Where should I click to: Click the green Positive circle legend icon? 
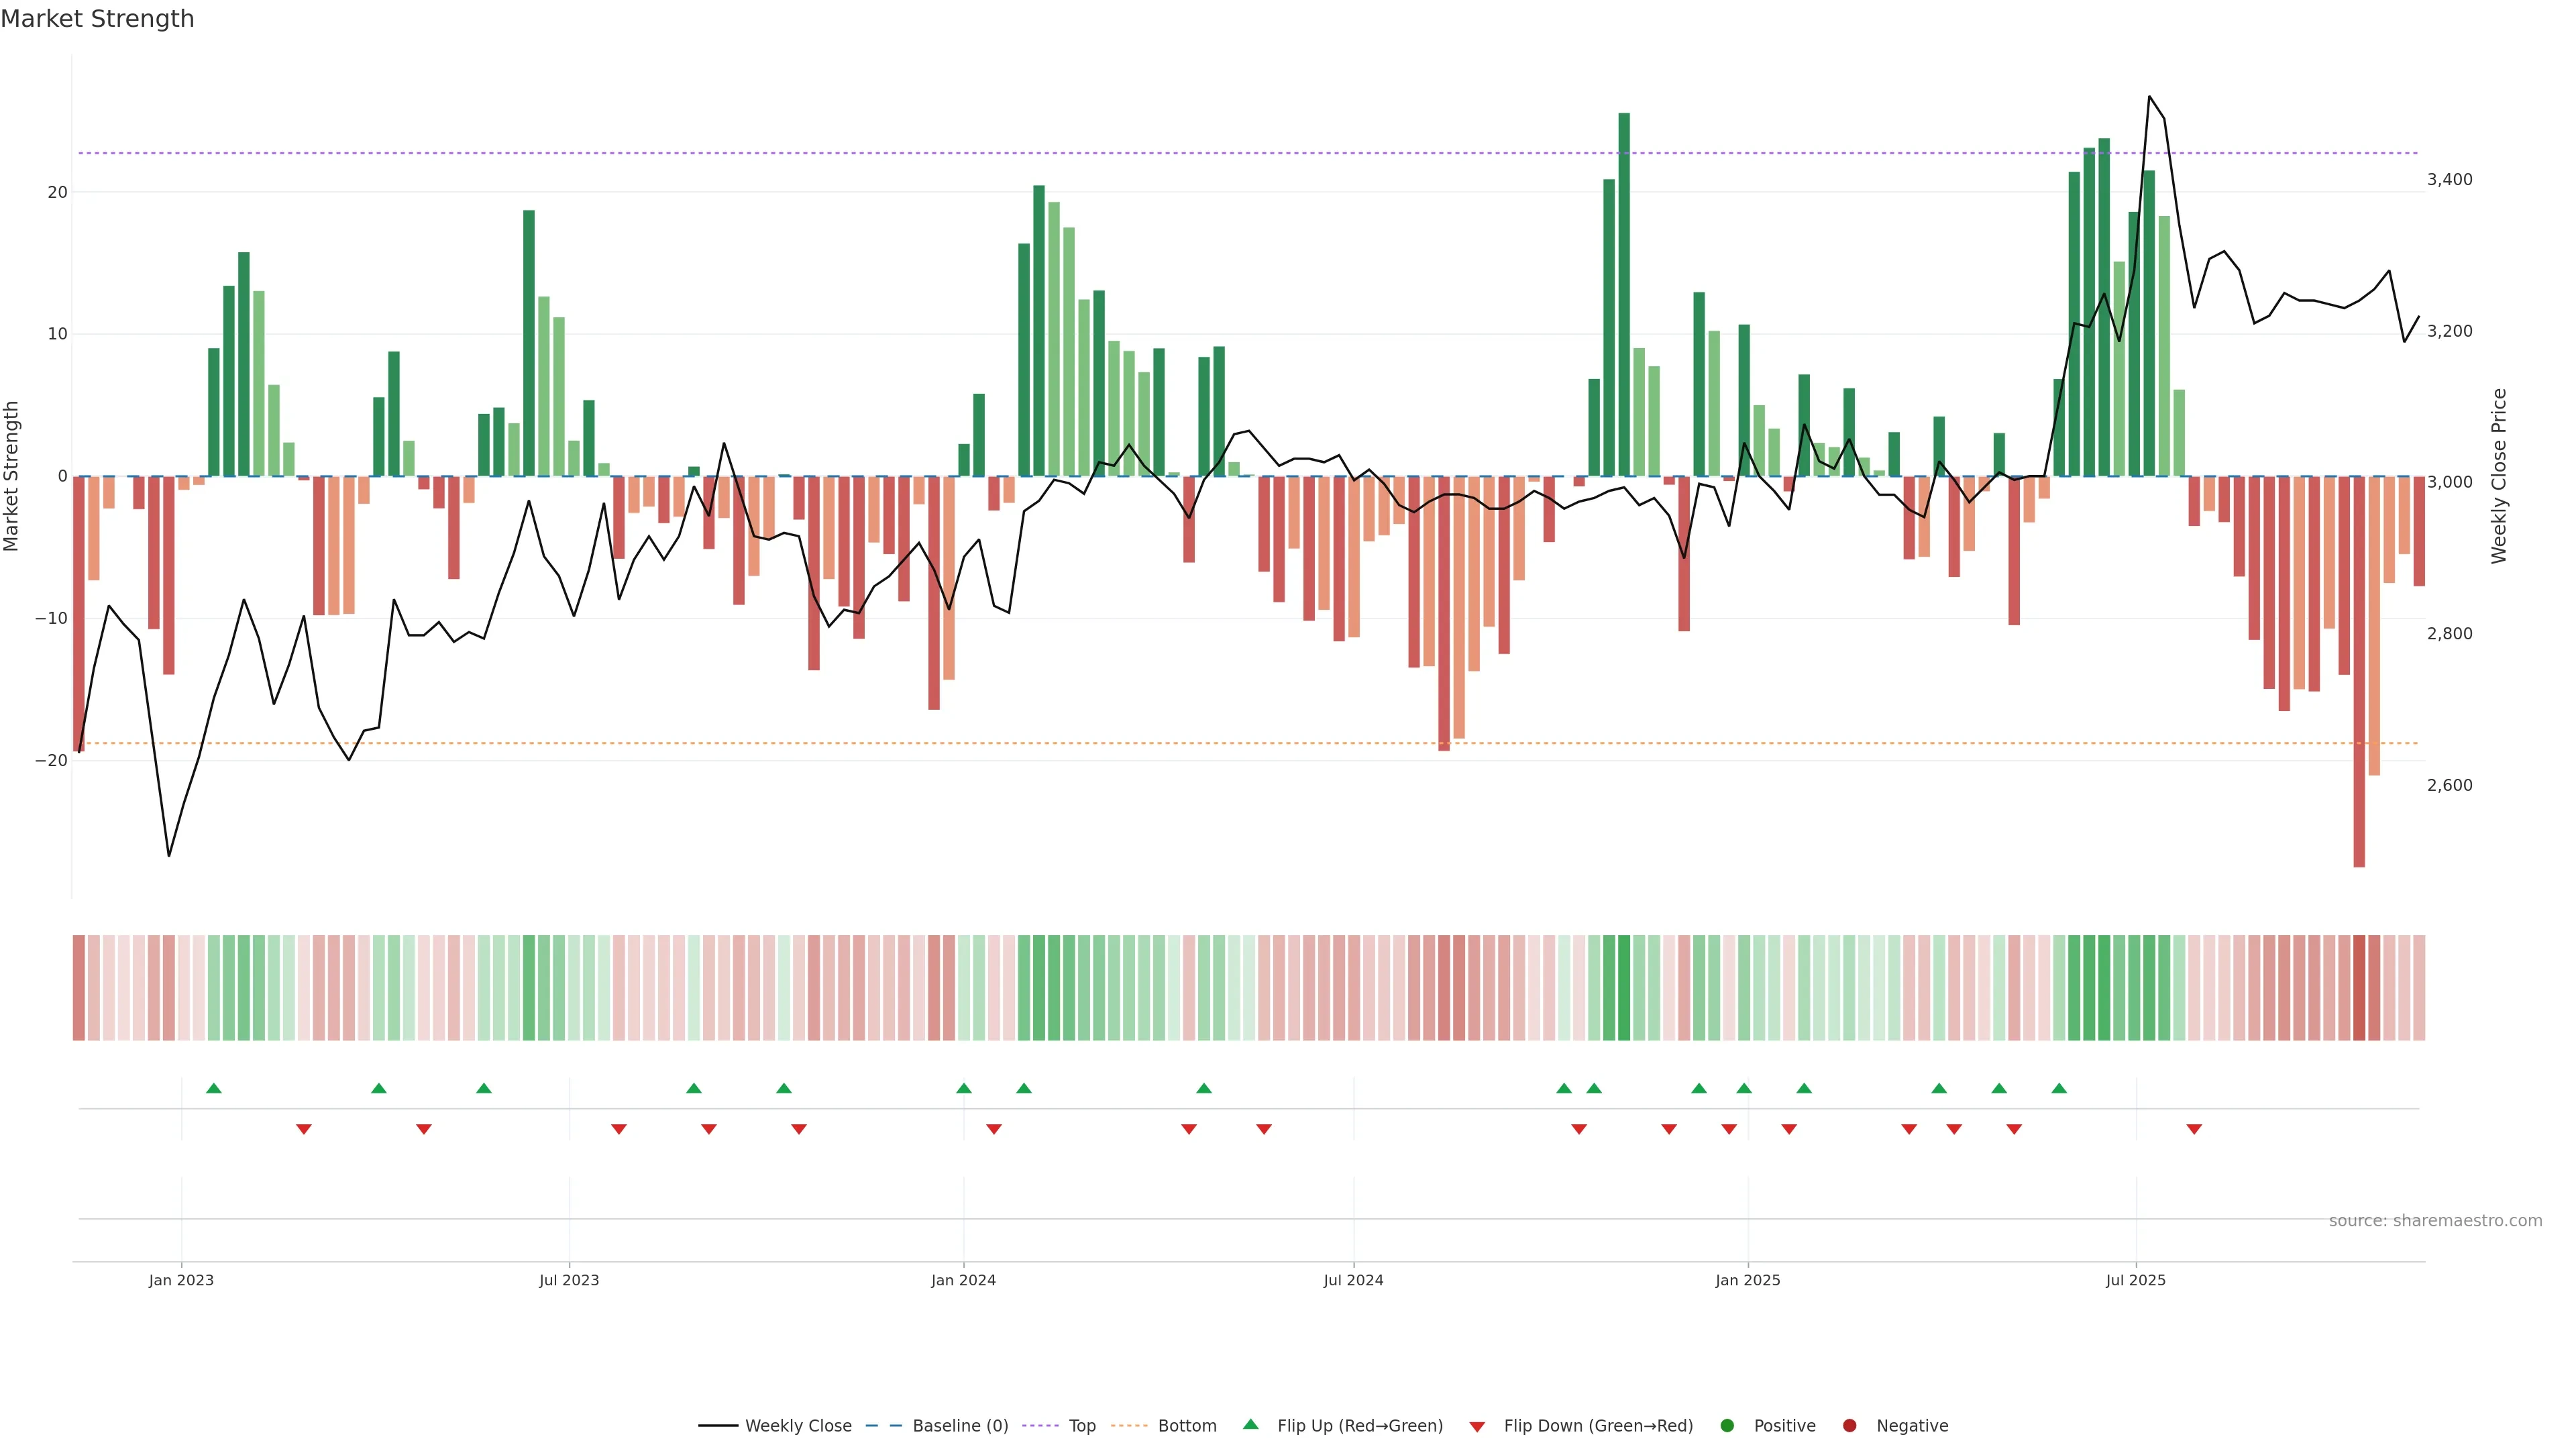click(x=1727, y=1425)
